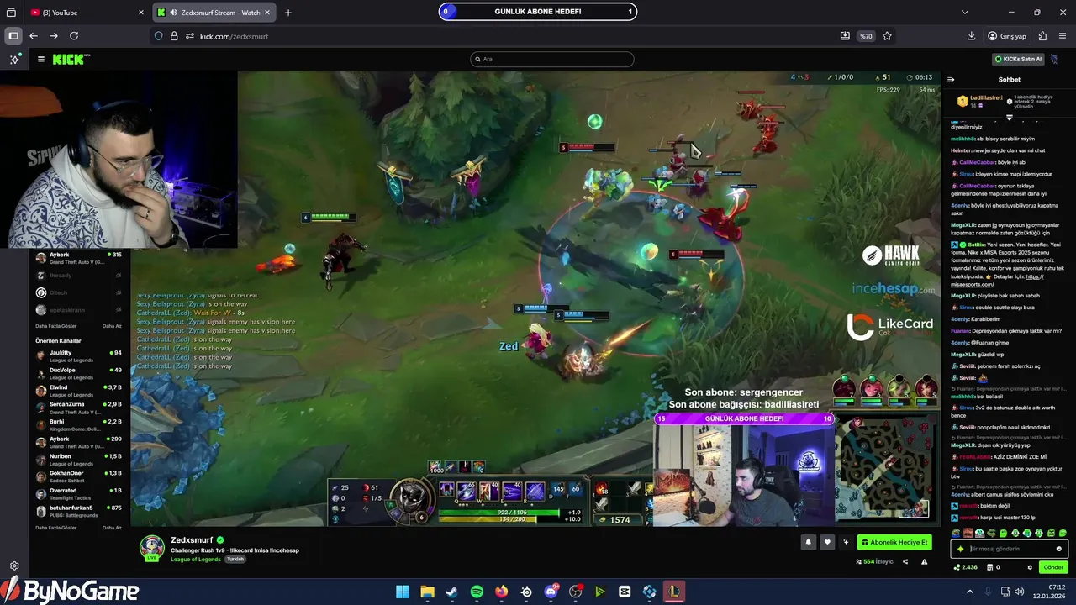Click the 2.436 channel points icon
1076x605 pixels.
966,567
